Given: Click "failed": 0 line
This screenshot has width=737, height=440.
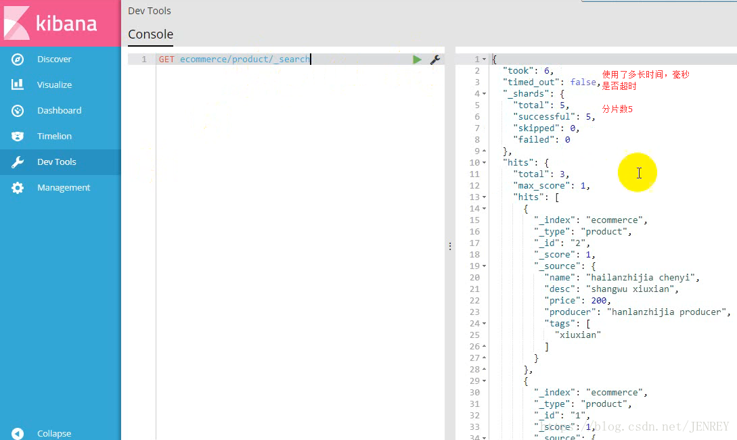Looking at the screenshot, I should click(x=541, y=139).
